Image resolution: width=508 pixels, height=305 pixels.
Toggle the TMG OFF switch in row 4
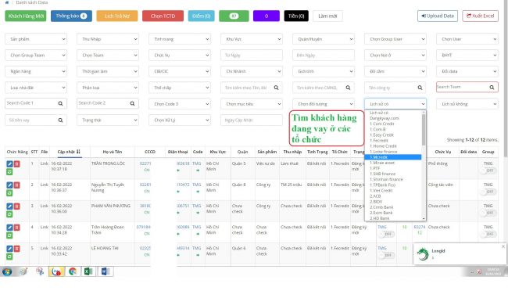[x=386, y=234]
